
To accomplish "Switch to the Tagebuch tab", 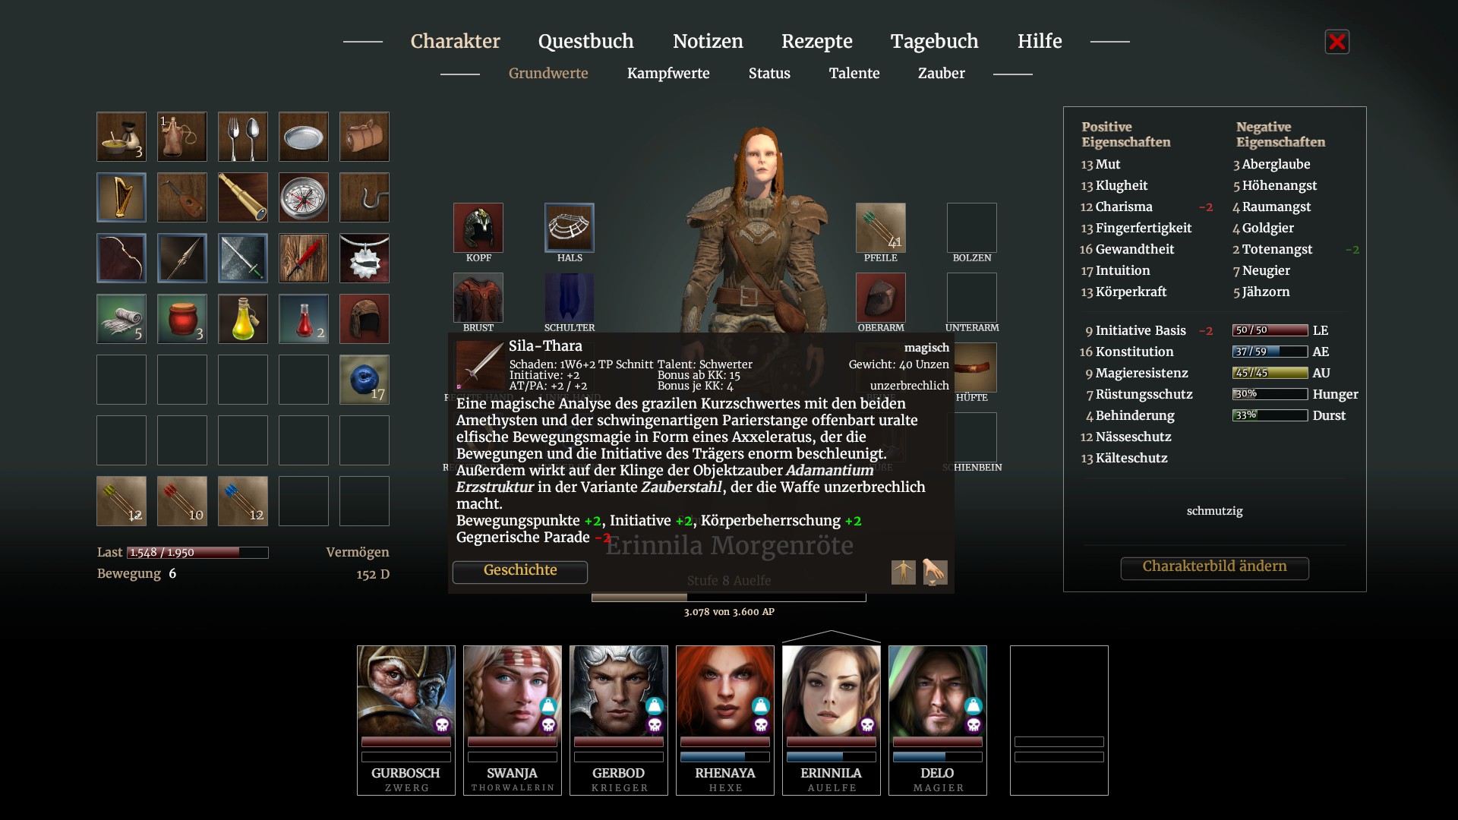I will [x=935, y=41].
